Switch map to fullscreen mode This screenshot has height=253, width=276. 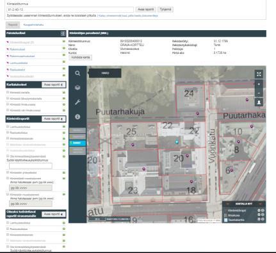259,74
